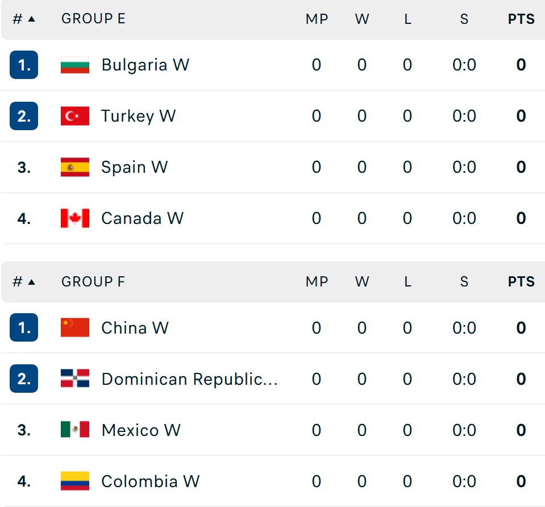Open the Turkey W team page
The height and width of the screenshot is (507, 545).
click(x=138, y=116)
